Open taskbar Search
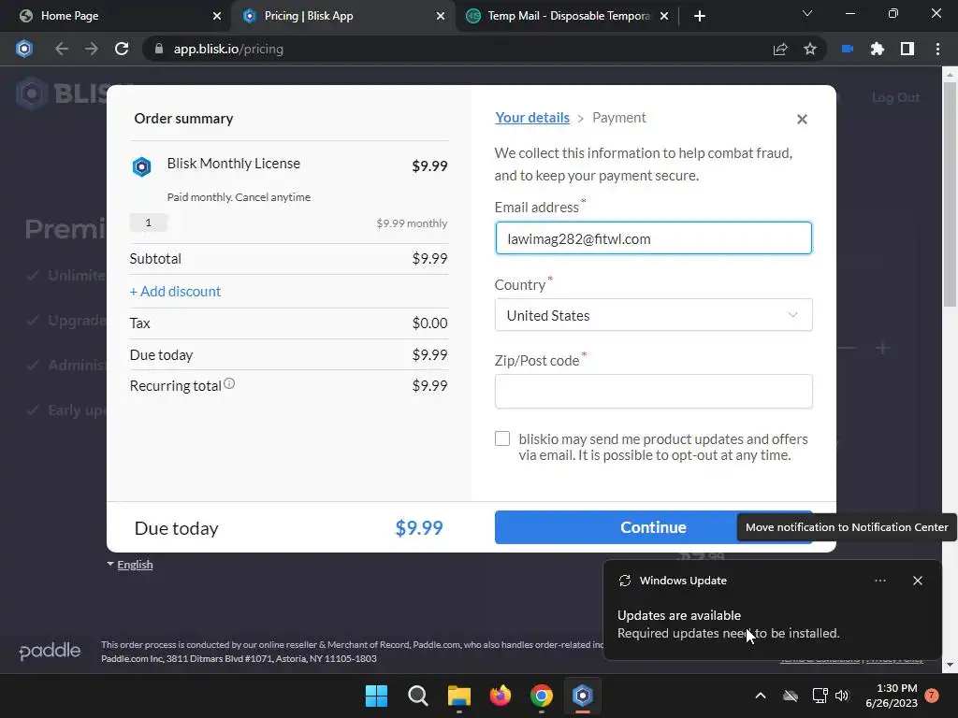The width and height of the screenshot is (958, 718). (x=418, y=696)
